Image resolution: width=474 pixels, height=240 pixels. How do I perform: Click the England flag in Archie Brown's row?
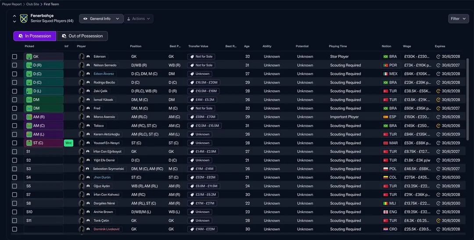click(385, 212)
